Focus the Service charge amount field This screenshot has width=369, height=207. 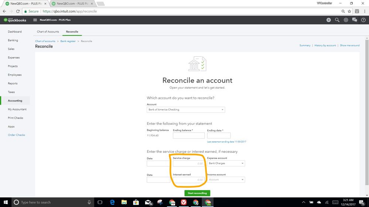pos(189,163)
